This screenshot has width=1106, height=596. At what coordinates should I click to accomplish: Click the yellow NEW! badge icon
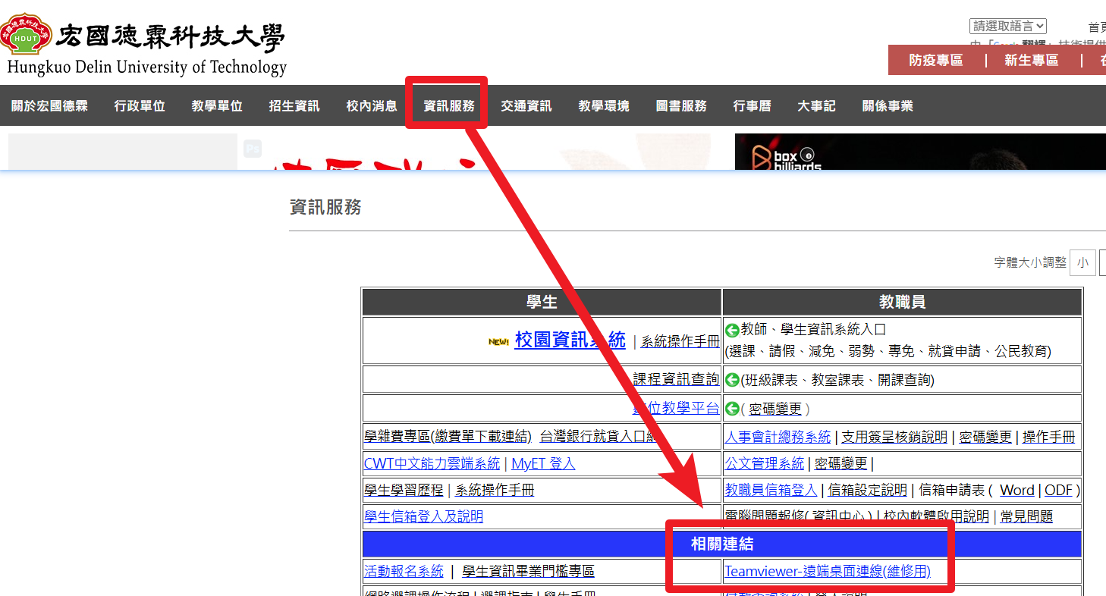[498, 341]
